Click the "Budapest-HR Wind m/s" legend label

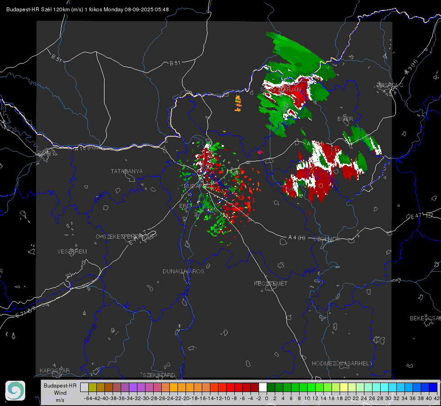(60, 393)
